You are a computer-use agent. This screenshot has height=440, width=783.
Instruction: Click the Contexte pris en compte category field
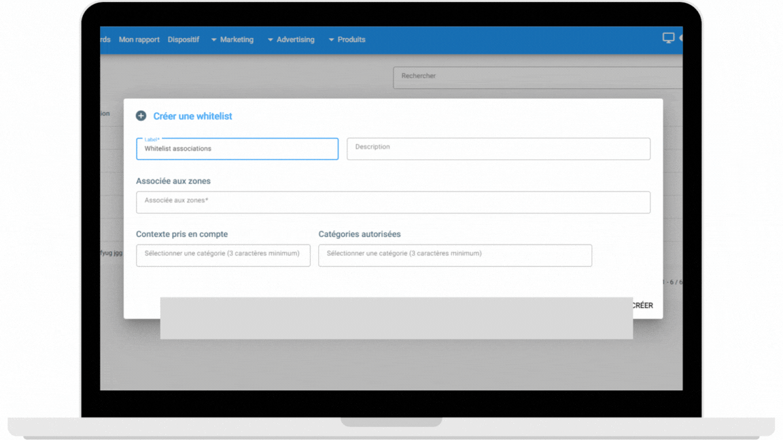223,255
